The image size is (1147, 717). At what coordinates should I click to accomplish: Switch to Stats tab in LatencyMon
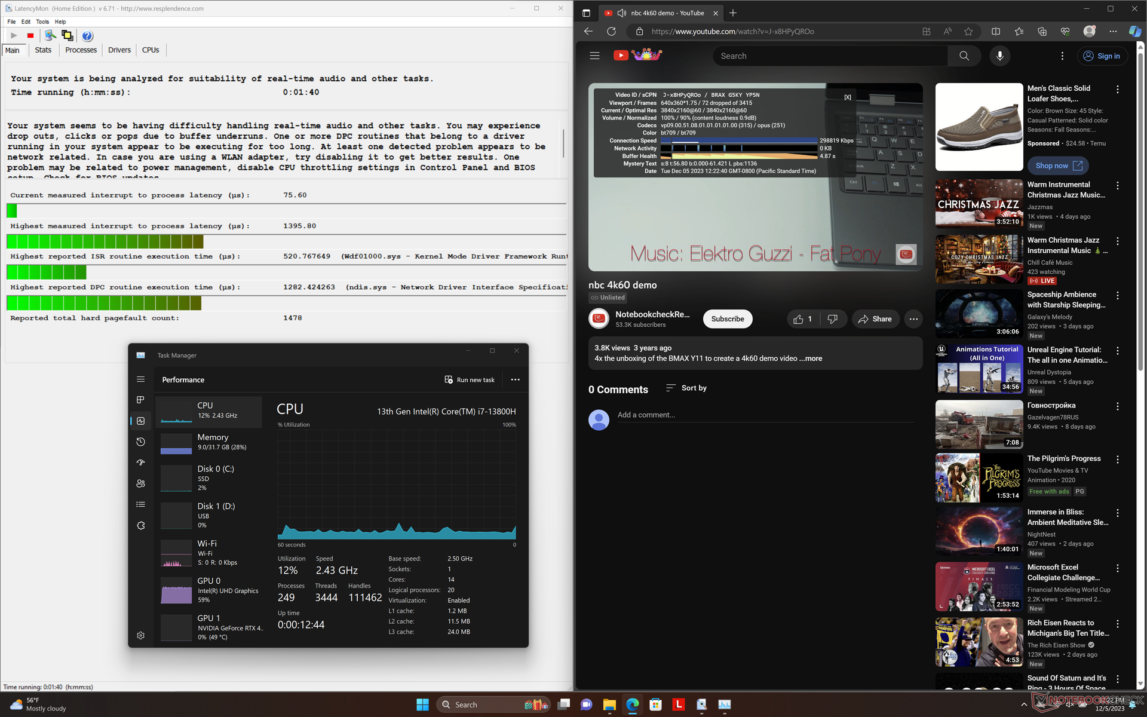43,50
